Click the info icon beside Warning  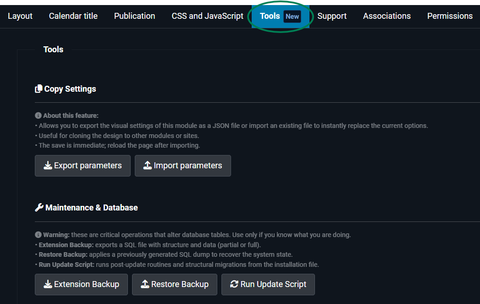pos(38,234)
